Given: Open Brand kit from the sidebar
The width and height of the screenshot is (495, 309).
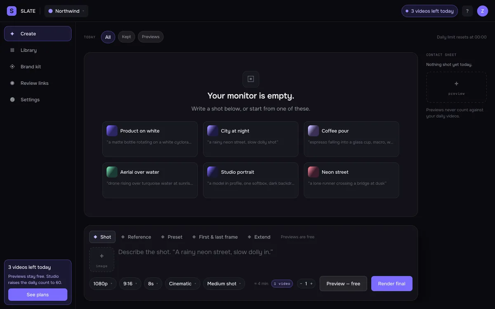Looking at the screenshot, I should tap(38, 67).
